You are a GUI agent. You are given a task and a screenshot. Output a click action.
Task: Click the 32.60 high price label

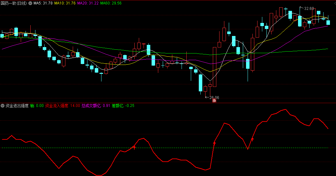309,9
